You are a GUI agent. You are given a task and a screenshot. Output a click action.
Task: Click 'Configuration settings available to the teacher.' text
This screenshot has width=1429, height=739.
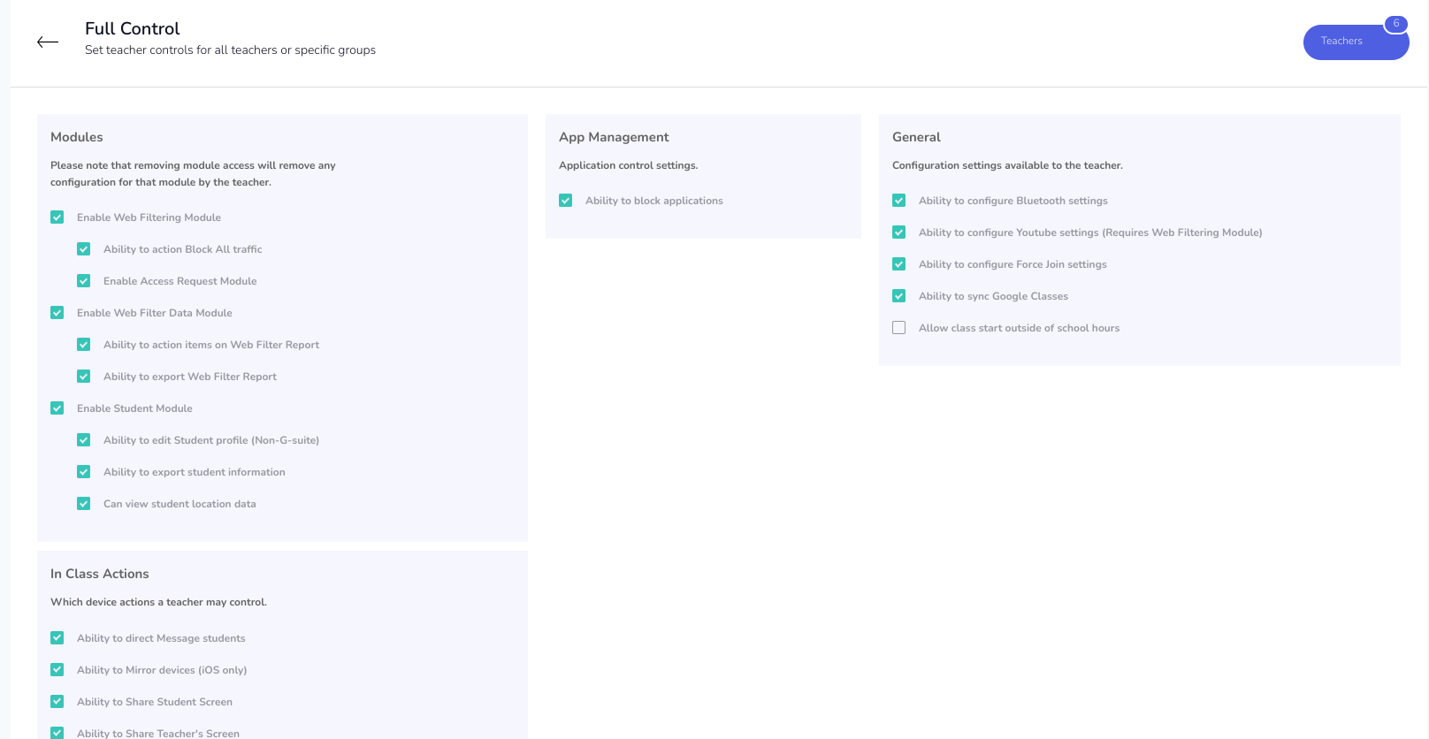coord(1007,165)
